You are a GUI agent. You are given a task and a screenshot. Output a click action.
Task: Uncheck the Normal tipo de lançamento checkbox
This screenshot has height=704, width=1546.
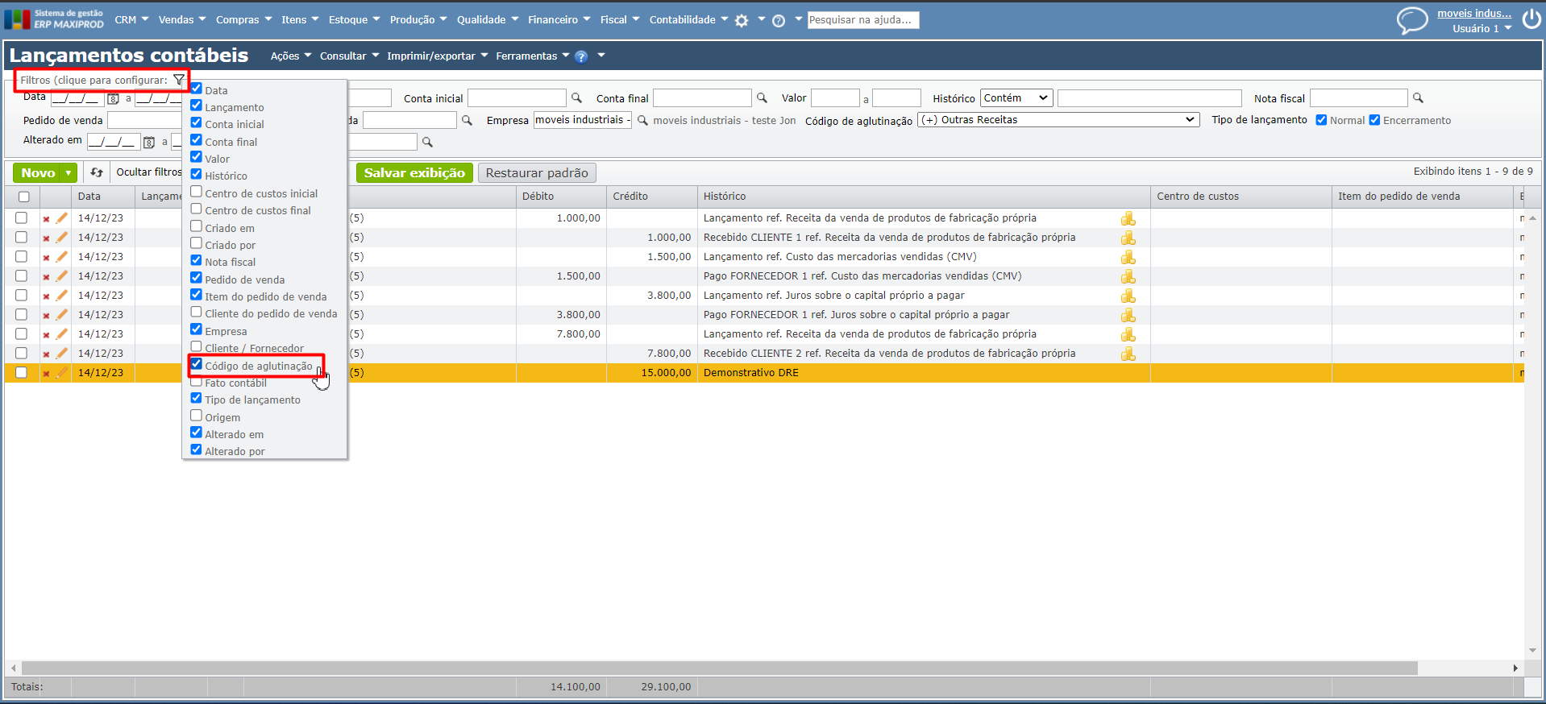(1321, 120)
